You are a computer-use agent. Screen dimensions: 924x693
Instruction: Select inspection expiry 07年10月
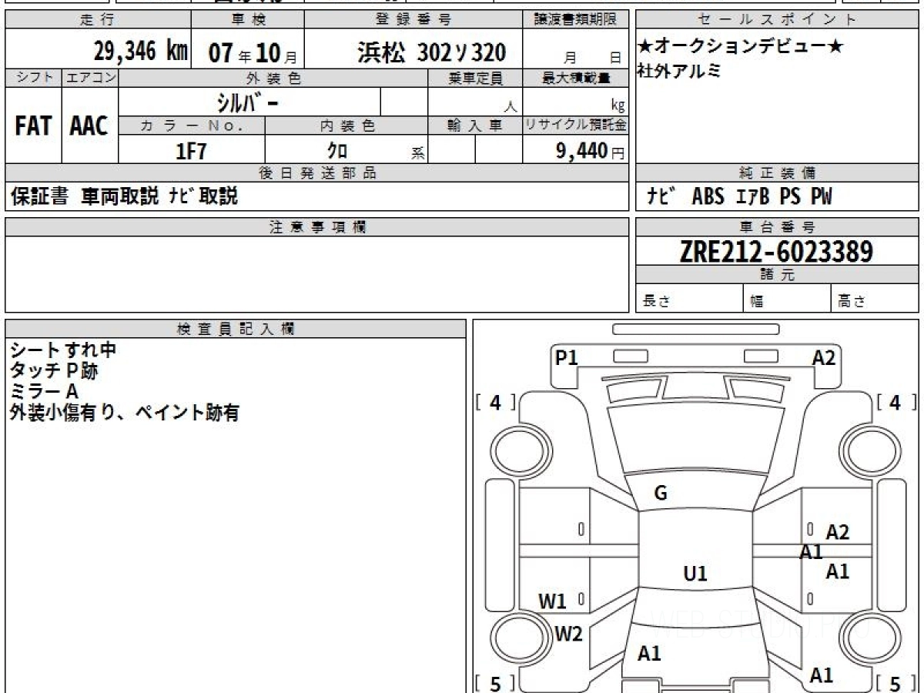pos(253,53)
